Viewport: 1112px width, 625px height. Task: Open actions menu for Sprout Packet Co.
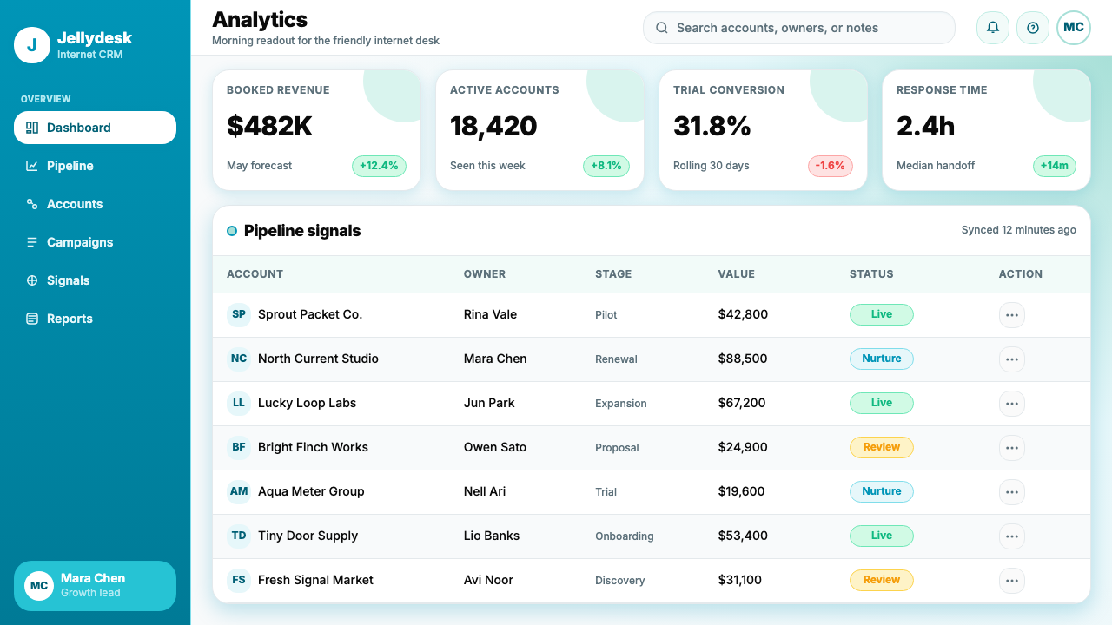click(1011, 315)
